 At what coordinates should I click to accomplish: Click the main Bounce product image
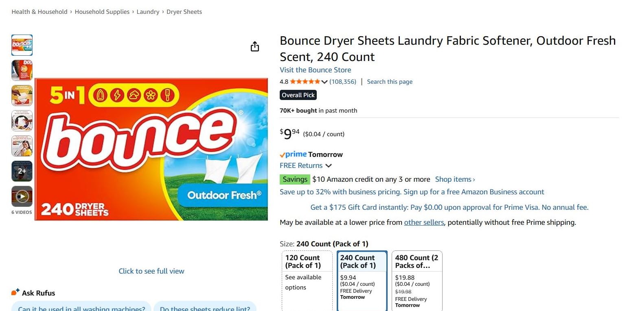click(151, 149)
